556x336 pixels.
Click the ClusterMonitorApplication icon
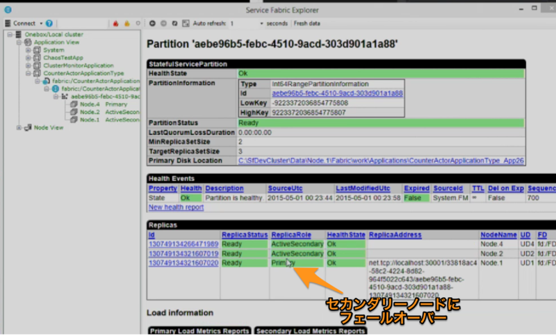coord(37,65)
